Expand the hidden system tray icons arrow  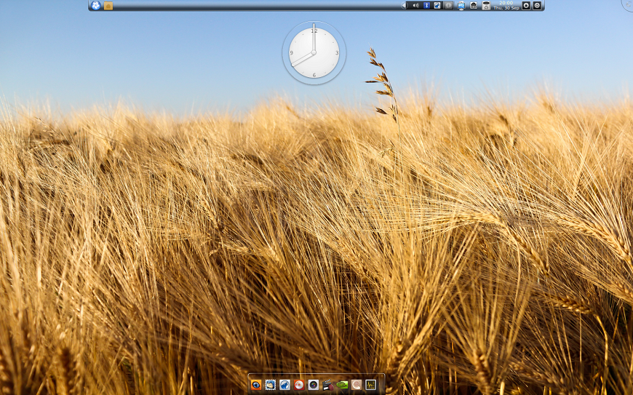(x=404, y=5)
